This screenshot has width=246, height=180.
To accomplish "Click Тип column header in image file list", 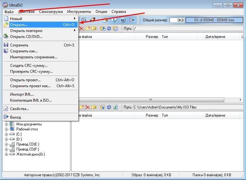I will (178, 37).
